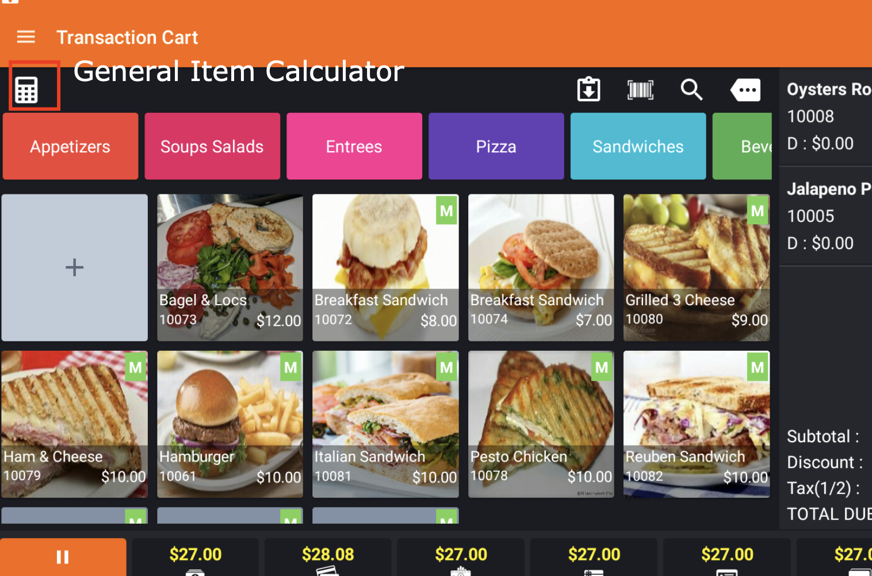Click the download-to-clipboard icon

tap(588, 89)
